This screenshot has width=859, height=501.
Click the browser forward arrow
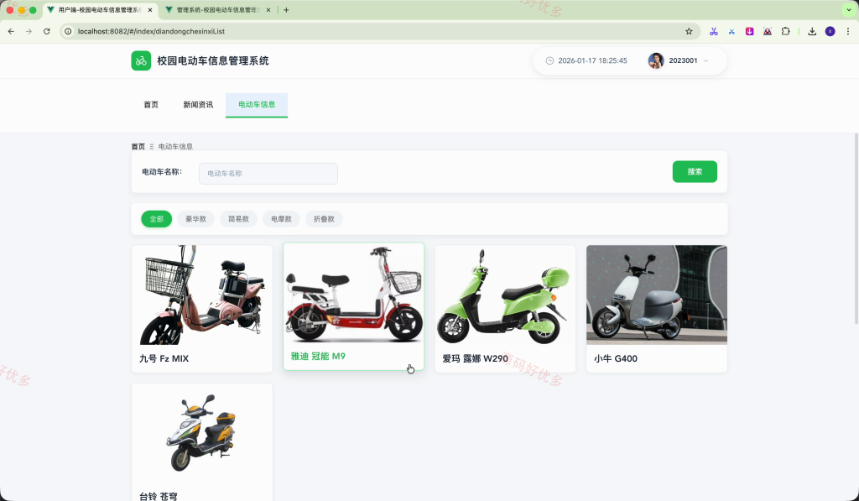(x=29, y=31)
